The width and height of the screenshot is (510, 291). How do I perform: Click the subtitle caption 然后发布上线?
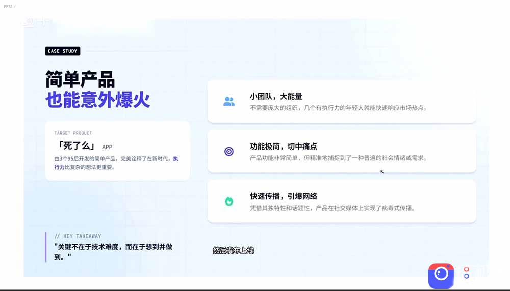(233, 250)
